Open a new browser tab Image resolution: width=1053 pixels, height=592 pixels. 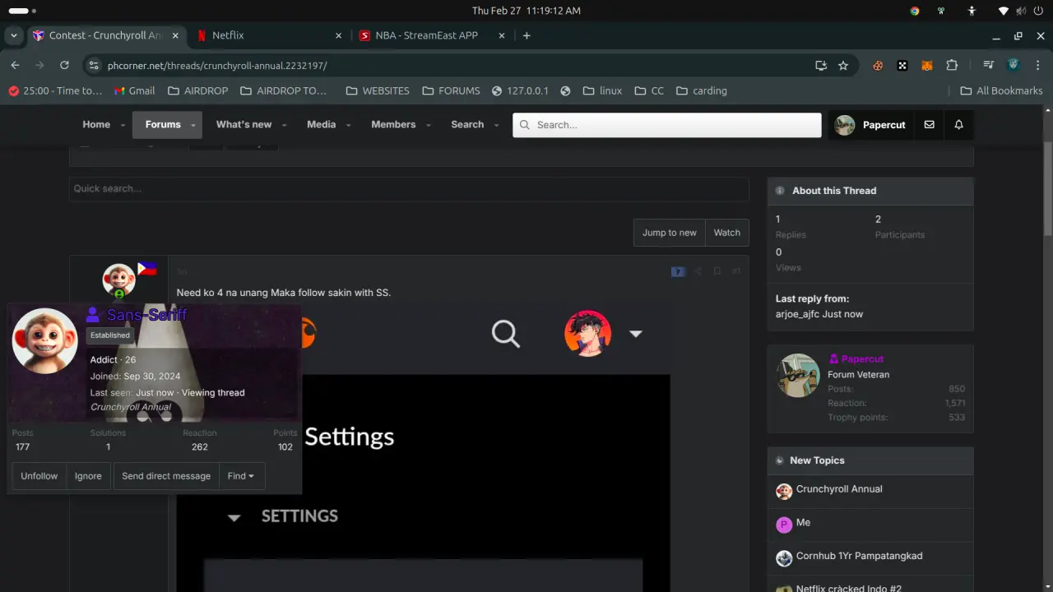pyautogui.click(x=526, y=35)
